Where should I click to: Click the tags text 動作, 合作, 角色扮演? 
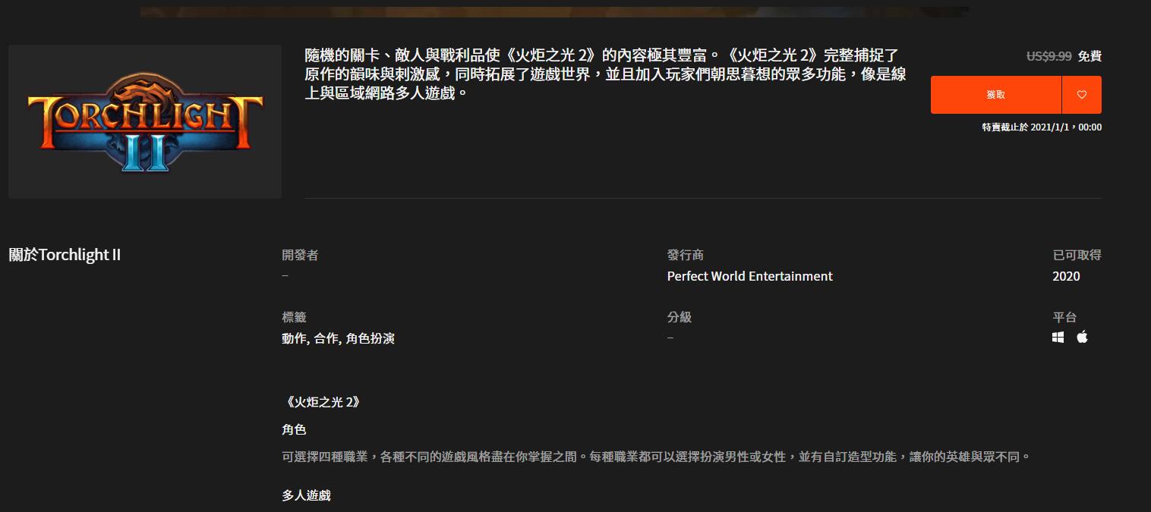pyautogui.click(x=338, y=338)
